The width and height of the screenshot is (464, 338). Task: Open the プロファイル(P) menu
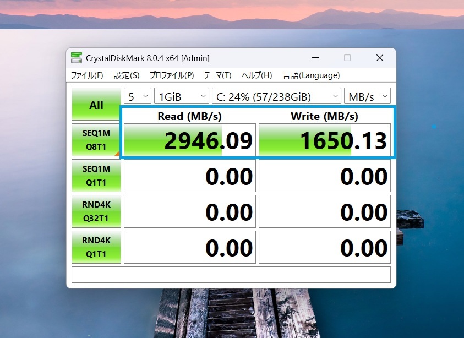click(172, 75)
